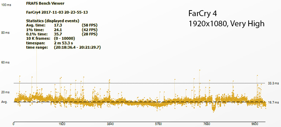The image size is (281, 127).
Task: Click the Statistics (displayed events) heading
Action: click(53, 21)
